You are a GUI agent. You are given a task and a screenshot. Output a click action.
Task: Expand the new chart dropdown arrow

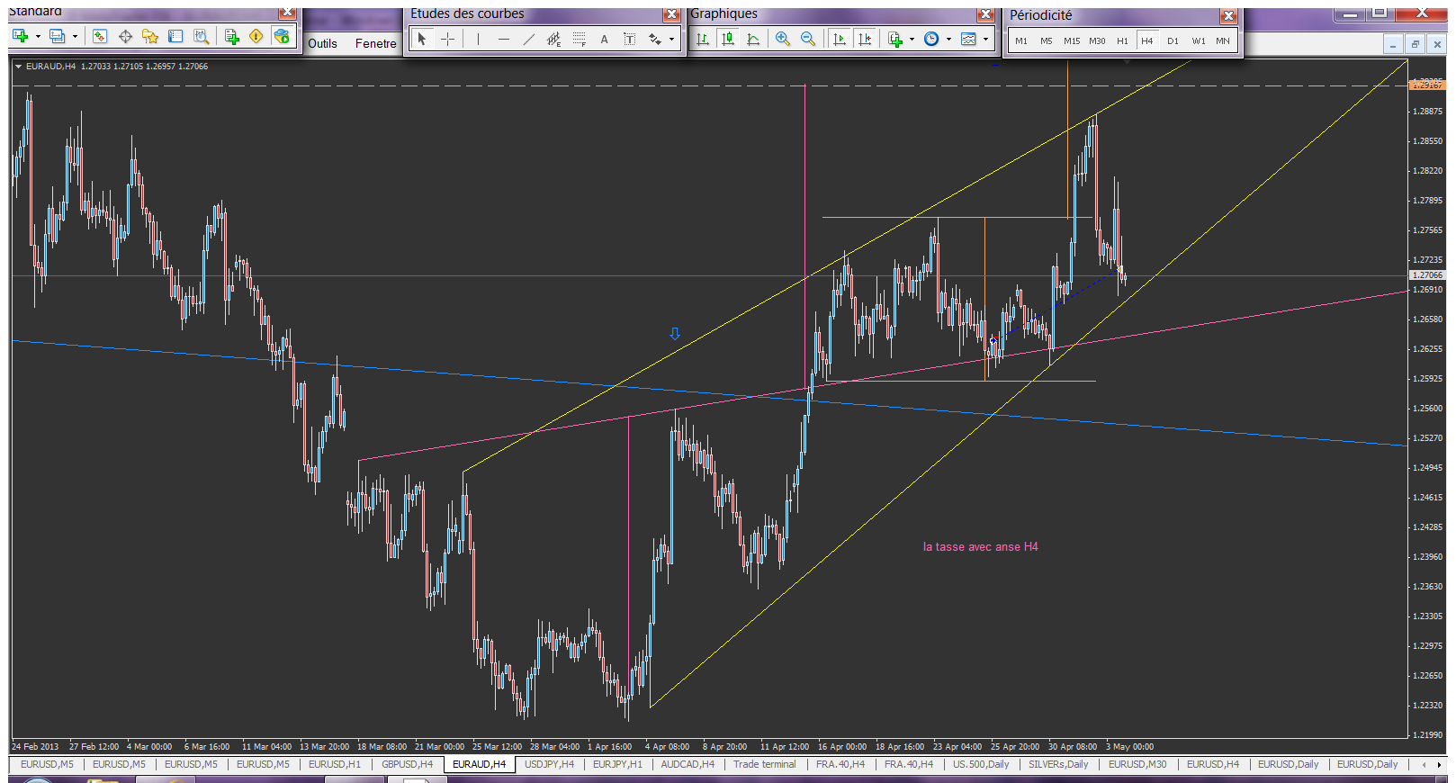[38, 36]
